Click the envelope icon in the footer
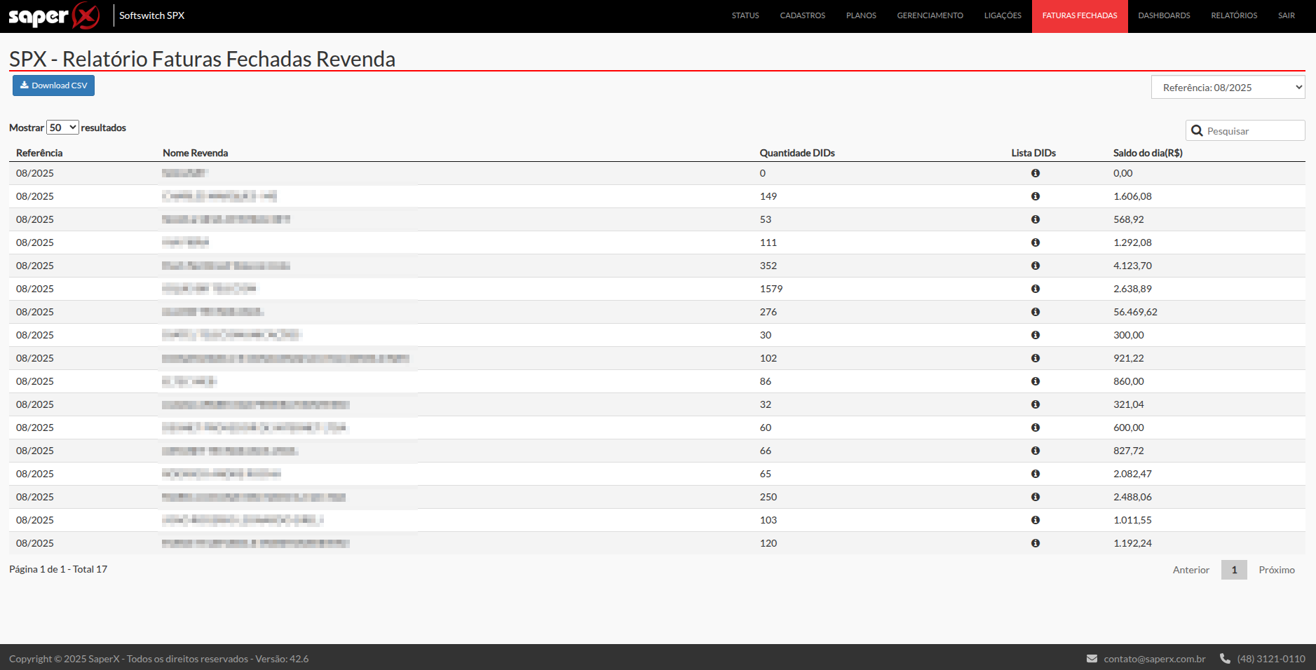Image resolution: width=1316 pixels, height=670 pixels. tap(1092, 659)
